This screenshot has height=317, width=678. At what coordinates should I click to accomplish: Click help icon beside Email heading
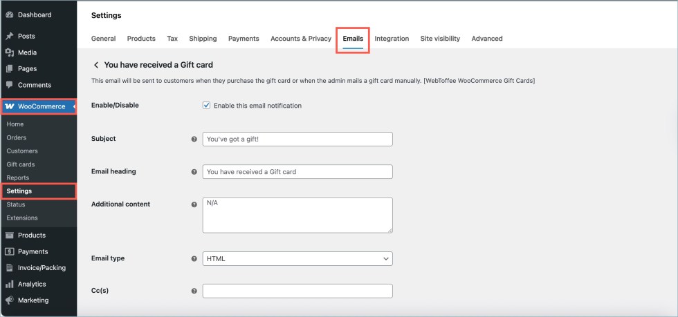(194, 172)
